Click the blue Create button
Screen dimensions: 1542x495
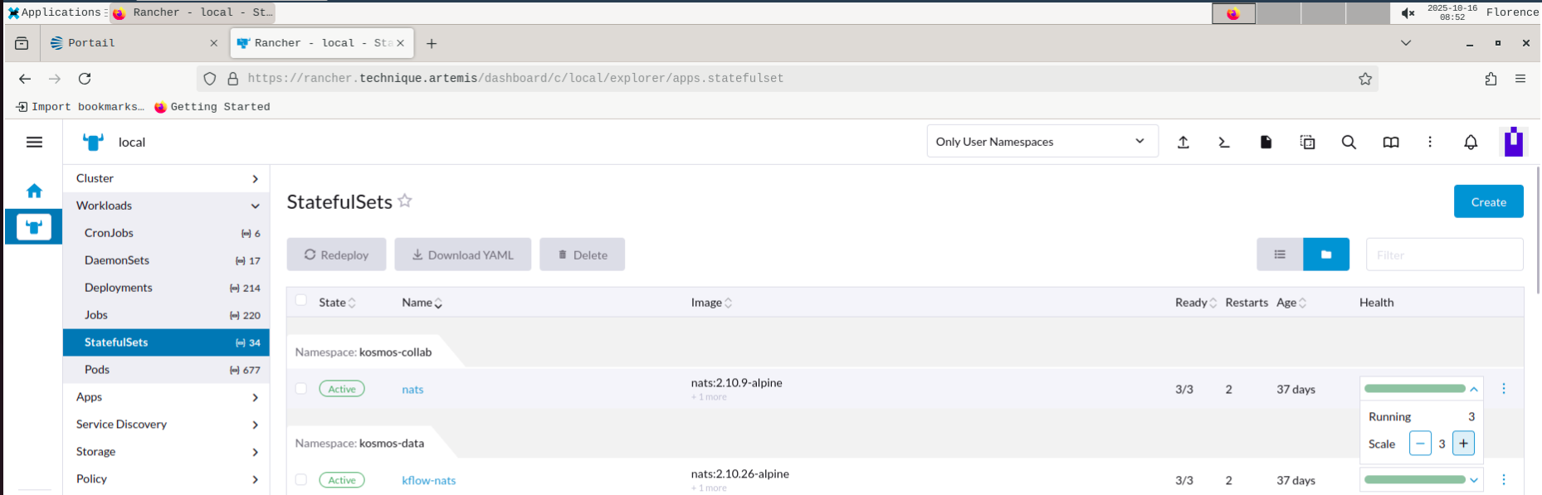tap(1488, 201)
